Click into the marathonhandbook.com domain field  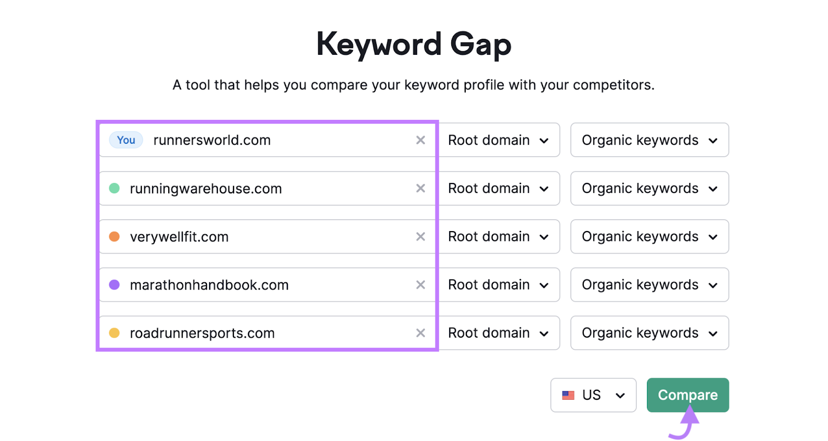pos(267,285)
